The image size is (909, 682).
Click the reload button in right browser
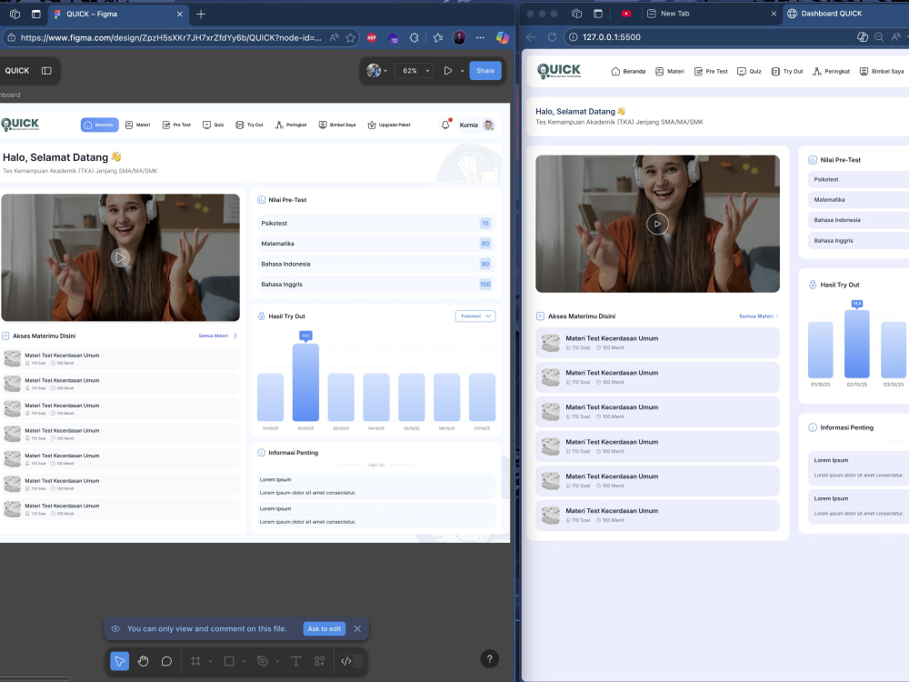tap(552, 37)
